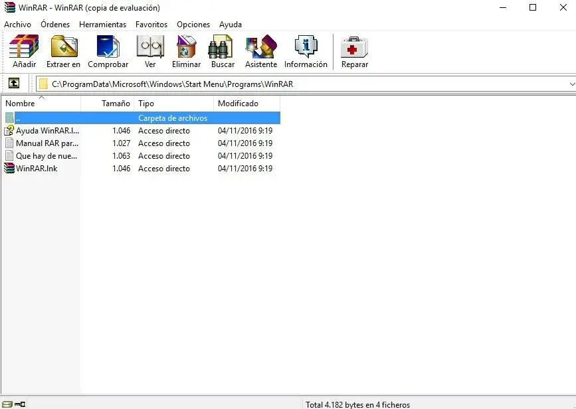Click into the address path field
Image resolution: width=576 pixels, height=409 pixels.
click(x=305, y=84)
